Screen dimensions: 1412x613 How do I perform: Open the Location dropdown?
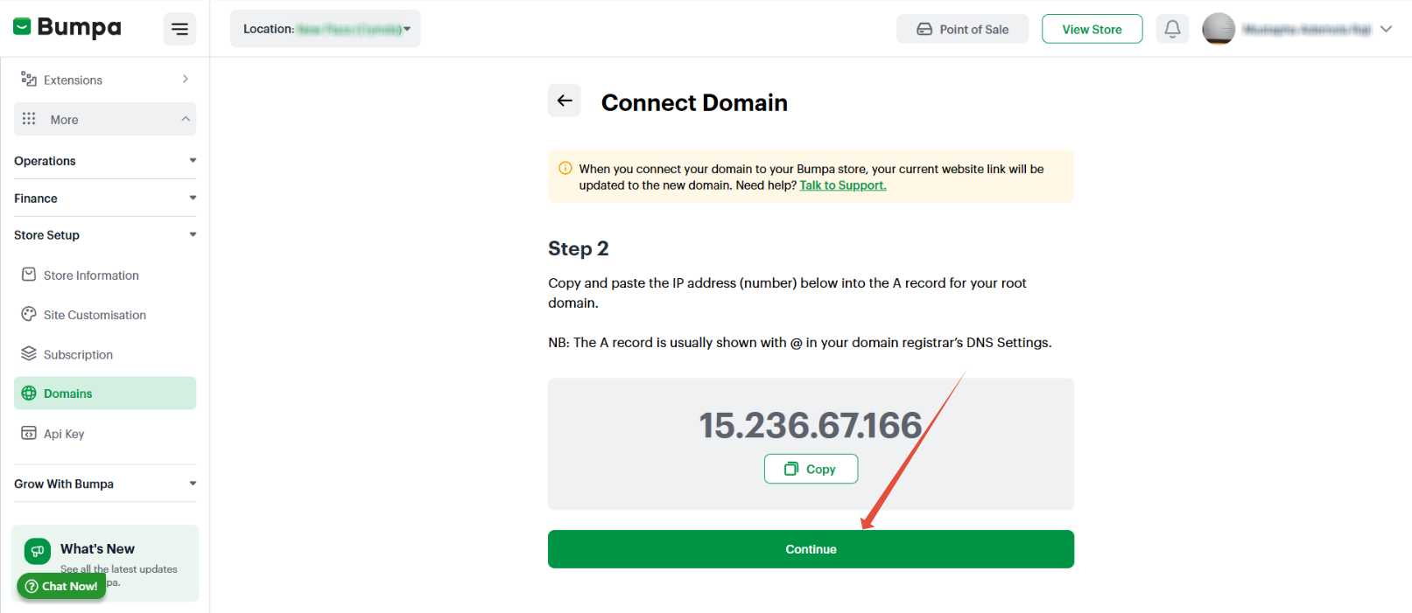click(x=326, y=29)
